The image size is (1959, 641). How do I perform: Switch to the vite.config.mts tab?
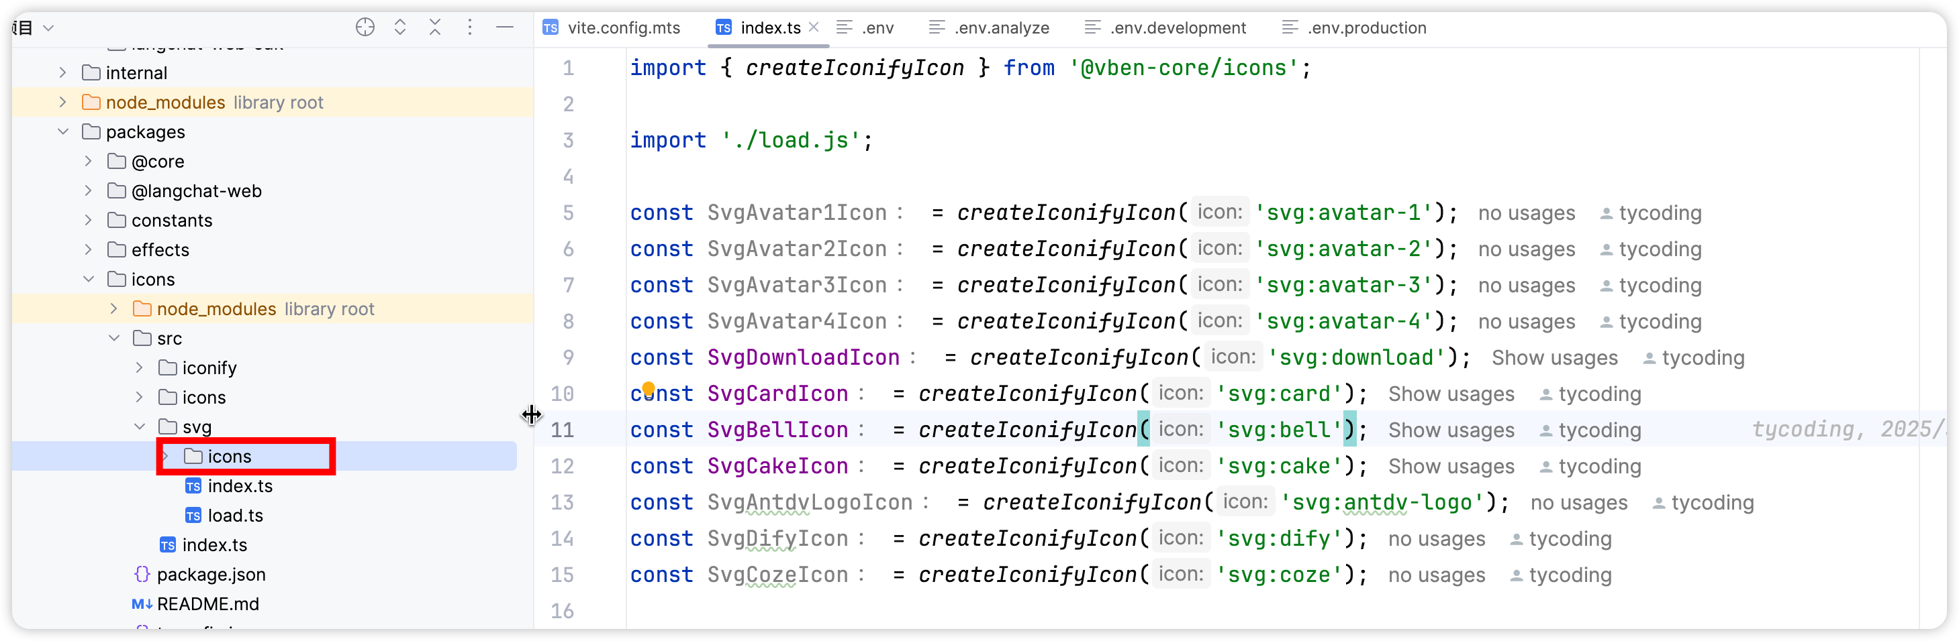[x=623, y=28]
